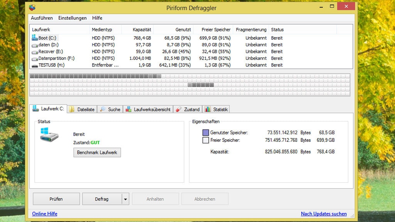Click the list icon on the Dateiliste tab

(71, 109)
